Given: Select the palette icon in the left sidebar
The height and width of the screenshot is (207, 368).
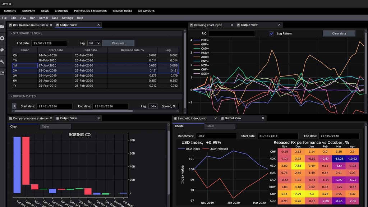Looking at the screenshot, I should point(3,50).
